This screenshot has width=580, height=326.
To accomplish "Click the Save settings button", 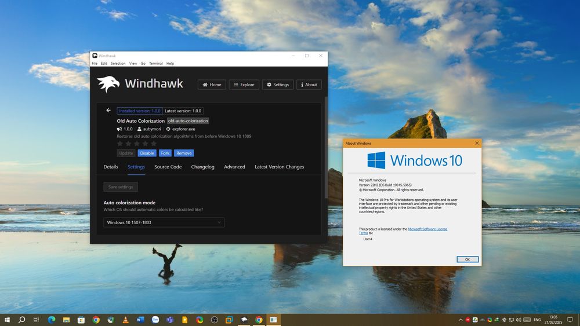I will tap(121, 187).
